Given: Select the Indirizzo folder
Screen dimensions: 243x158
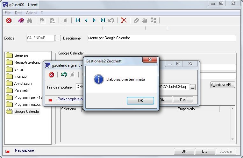Looking at the screenshot, I should pos(17,76).
